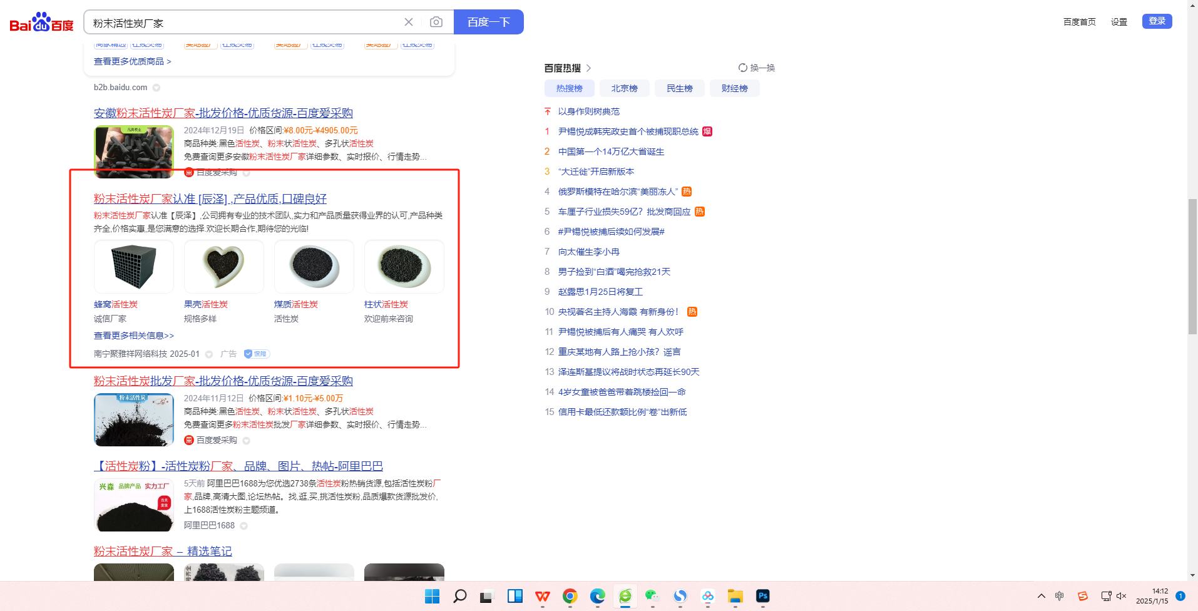Switch to the 财经榜 tab
Viewport: 1198px width, 611px height.
pyautogui.click(x=734, y=88)
